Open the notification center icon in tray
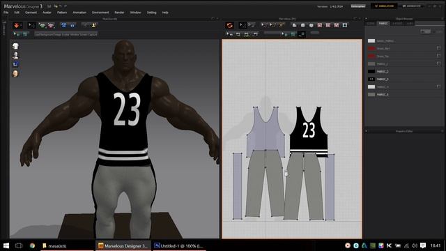The height and width of the screenshot is (251, 446). coord(423,245)
